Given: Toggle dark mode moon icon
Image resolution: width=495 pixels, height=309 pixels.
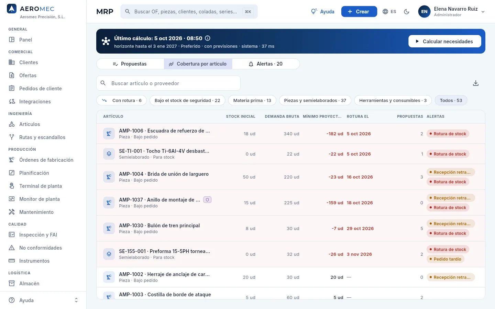Looking at the screenshot, I should (x=407, y=12).
